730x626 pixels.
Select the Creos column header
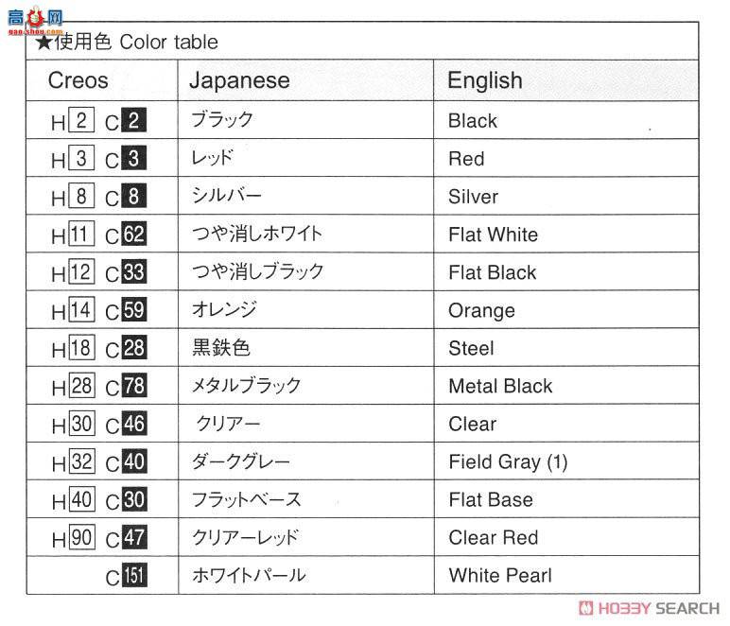pyautogui.click(x=78, y=80)
